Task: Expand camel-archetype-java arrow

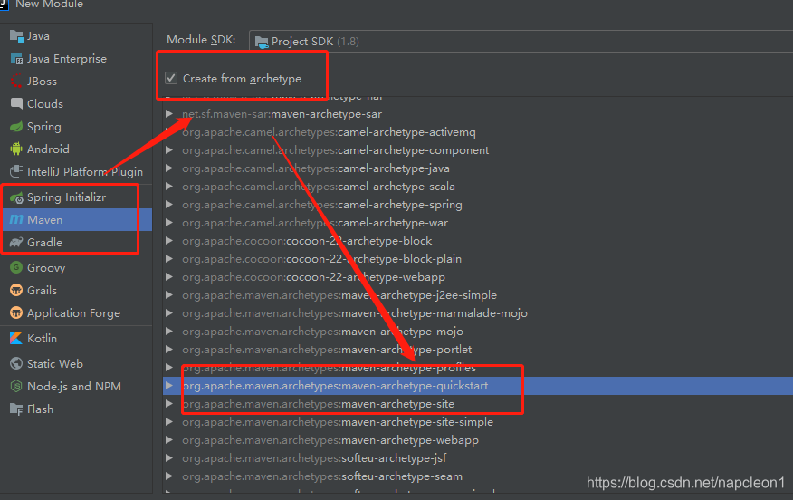Action: click(169, 168)
